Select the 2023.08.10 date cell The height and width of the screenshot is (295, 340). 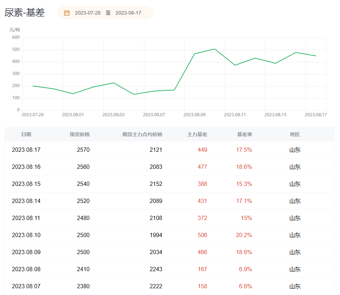point(26,235)
